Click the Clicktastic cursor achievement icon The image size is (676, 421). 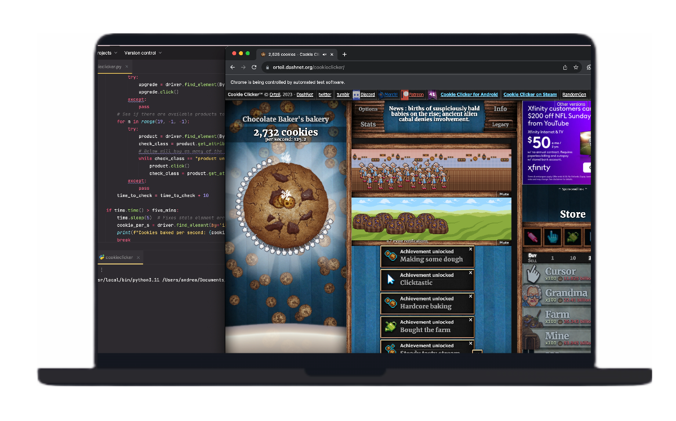(390, 280)
